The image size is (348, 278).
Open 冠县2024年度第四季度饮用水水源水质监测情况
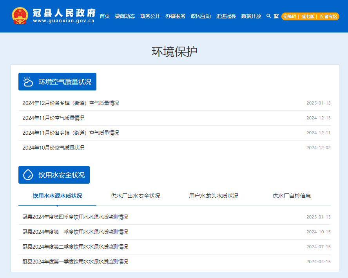pos(75,217)
